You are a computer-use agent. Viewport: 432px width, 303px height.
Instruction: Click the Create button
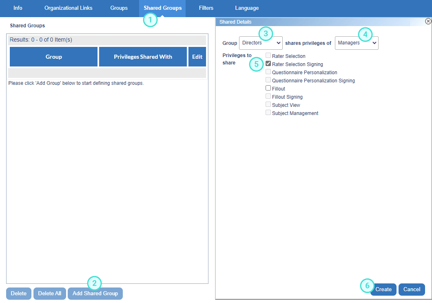point(383,290)
